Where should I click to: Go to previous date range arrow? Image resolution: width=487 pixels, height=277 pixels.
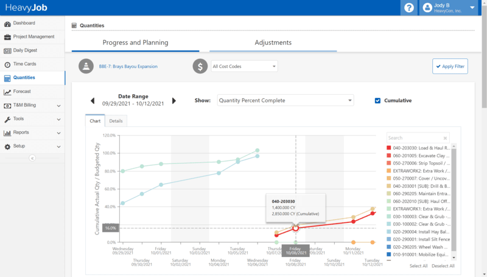(93, 101)
